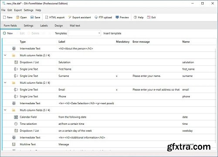Click the Multiline Text Message icon
218x157 pixels.
[x=14, y=144]
